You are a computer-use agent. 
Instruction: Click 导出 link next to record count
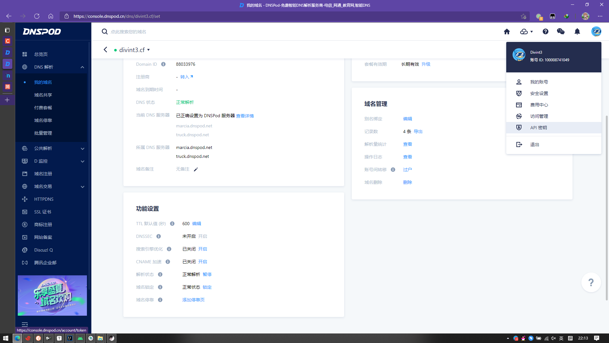point(418,131)
